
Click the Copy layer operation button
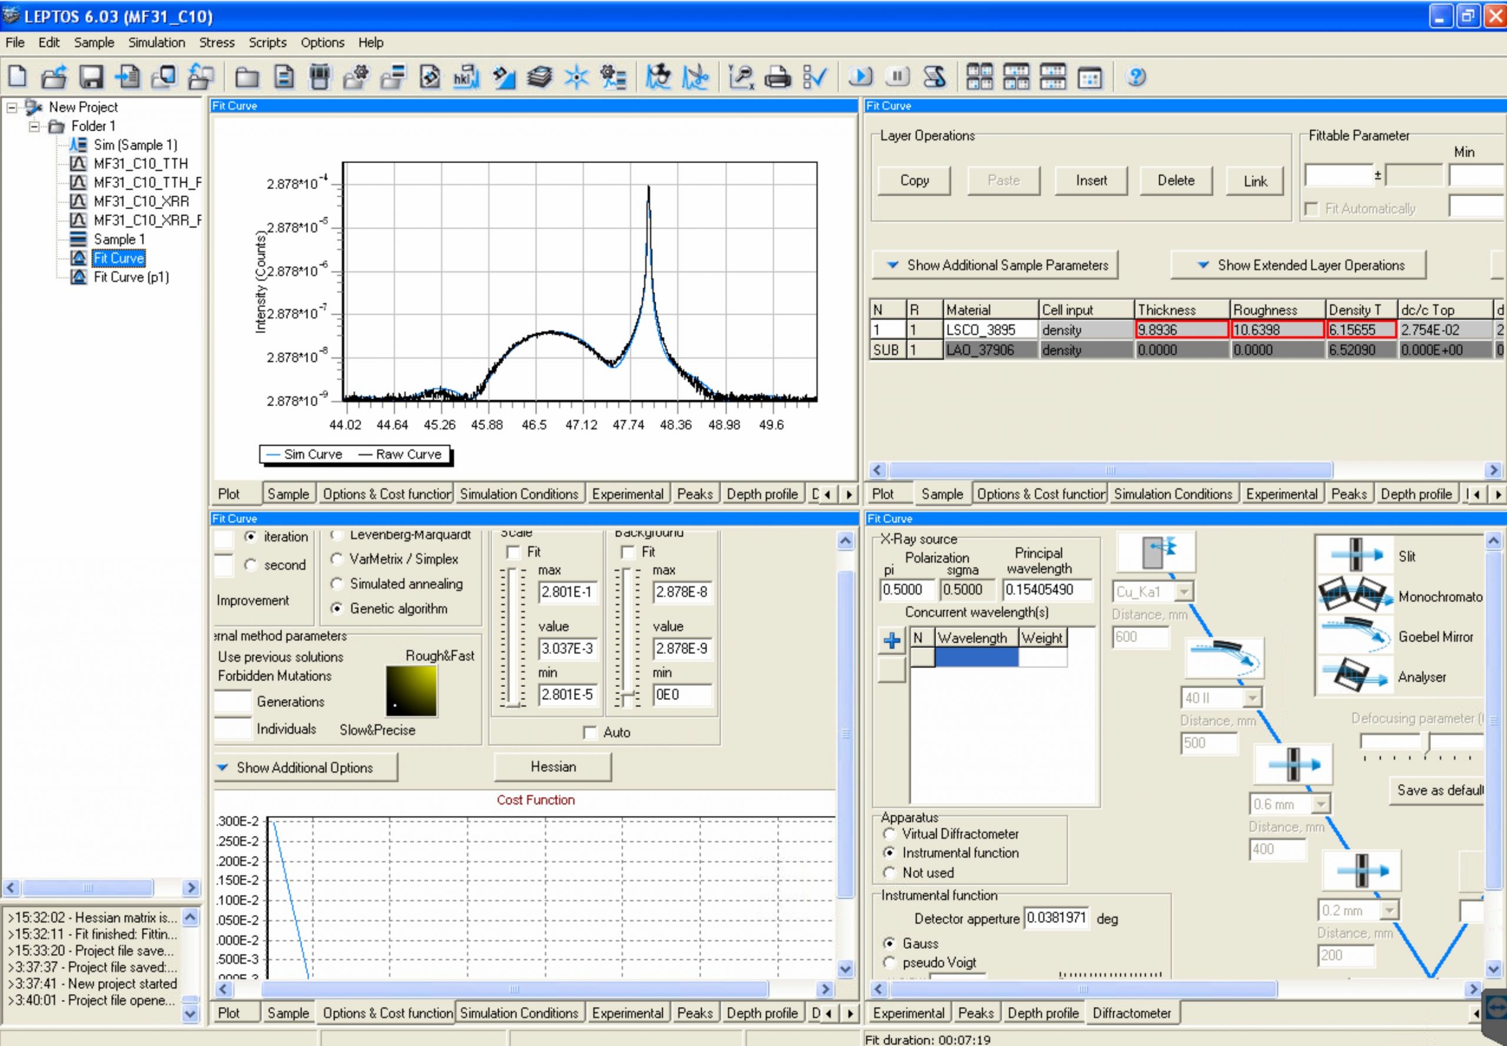pos(916,180)
